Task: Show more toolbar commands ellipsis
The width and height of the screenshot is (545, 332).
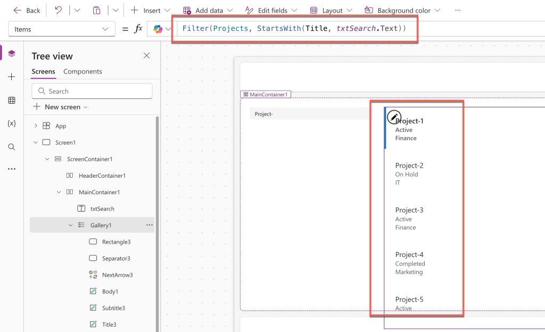Action: [x=458, y=11]
